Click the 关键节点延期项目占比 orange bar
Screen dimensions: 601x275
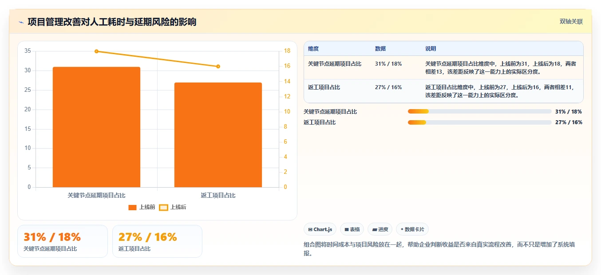(x=96, y=127)
